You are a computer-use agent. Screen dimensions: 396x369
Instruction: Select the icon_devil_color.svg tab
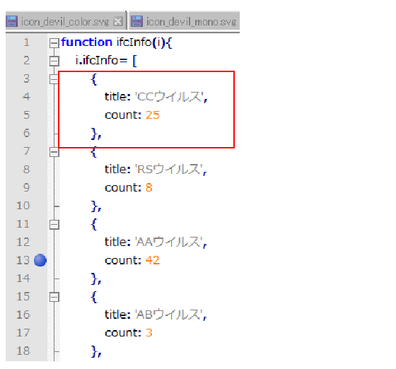[65, 21]
